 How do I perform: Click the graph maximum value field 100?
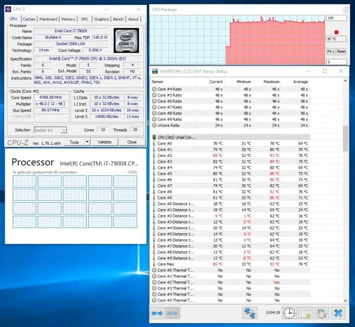pos(336,18)
